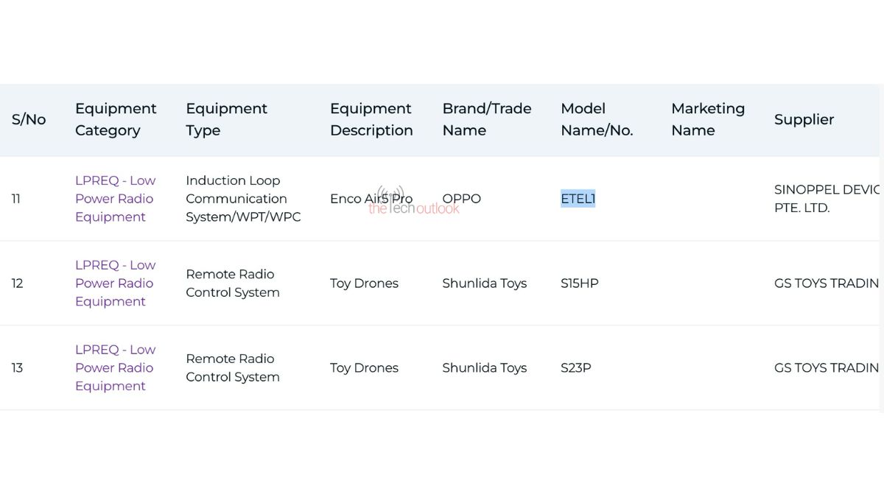Viewport: 884px width, 497px height.
Task: Follow the LPREQ category link in row 12
Action: coord(115,283)
